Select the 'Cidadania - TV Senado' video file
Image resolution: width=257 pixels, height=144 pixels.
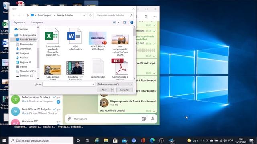click(x=75, y=70)
